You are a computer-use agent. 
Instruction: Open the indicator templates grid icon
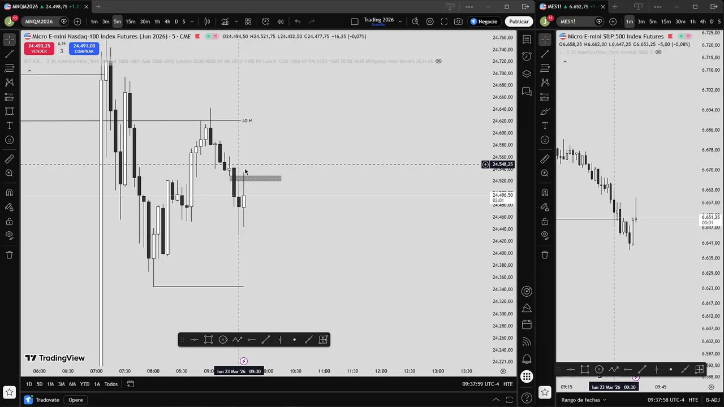[x=248, y=21]
